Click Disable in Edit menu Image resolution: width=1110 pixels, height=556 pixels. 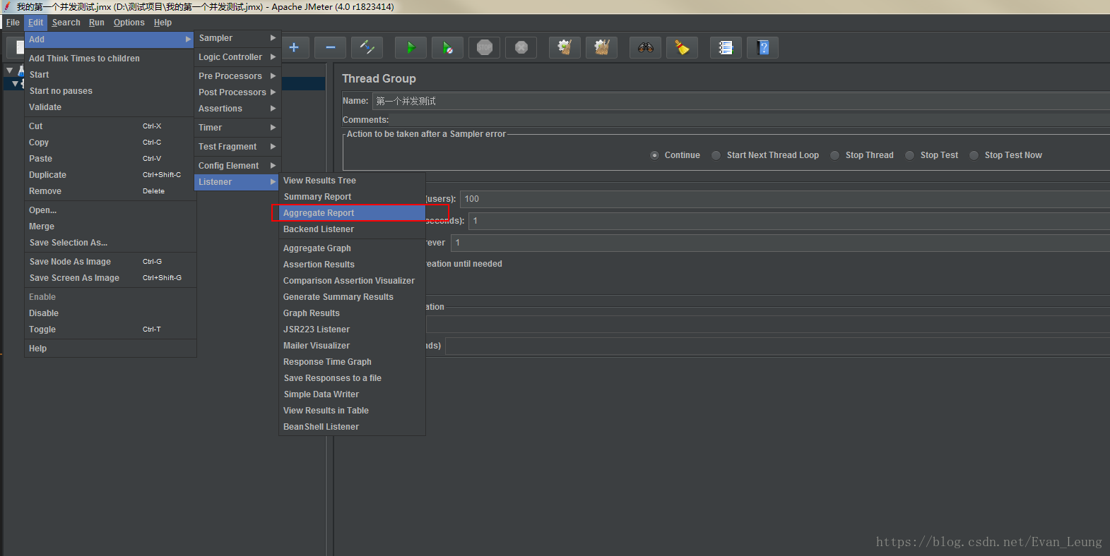pyautogui.click(x=110, y=313)
